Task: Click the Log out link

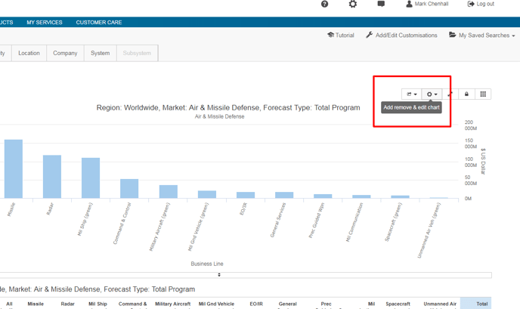Action: point(481,4)
